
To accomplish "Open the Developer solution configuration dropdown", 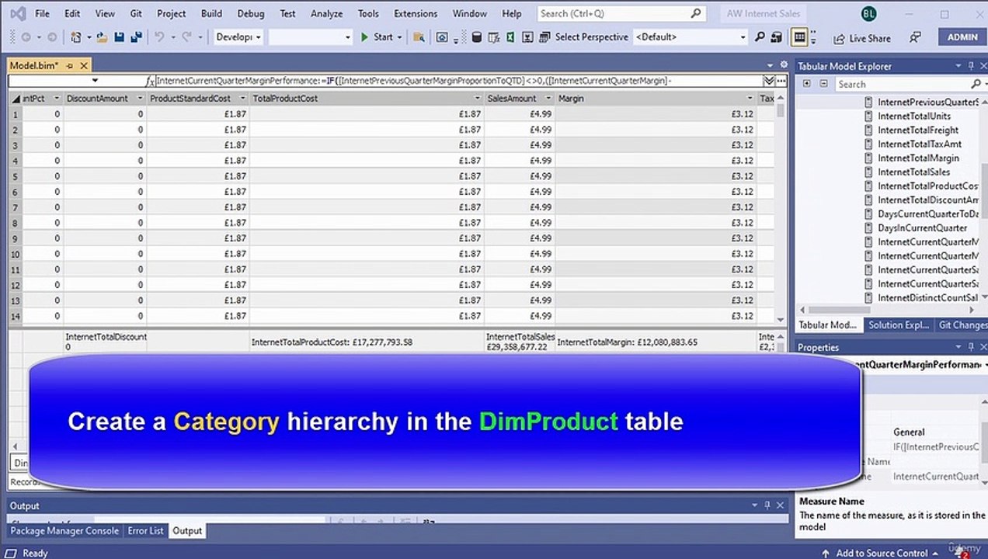I will (x=239, y=37).
